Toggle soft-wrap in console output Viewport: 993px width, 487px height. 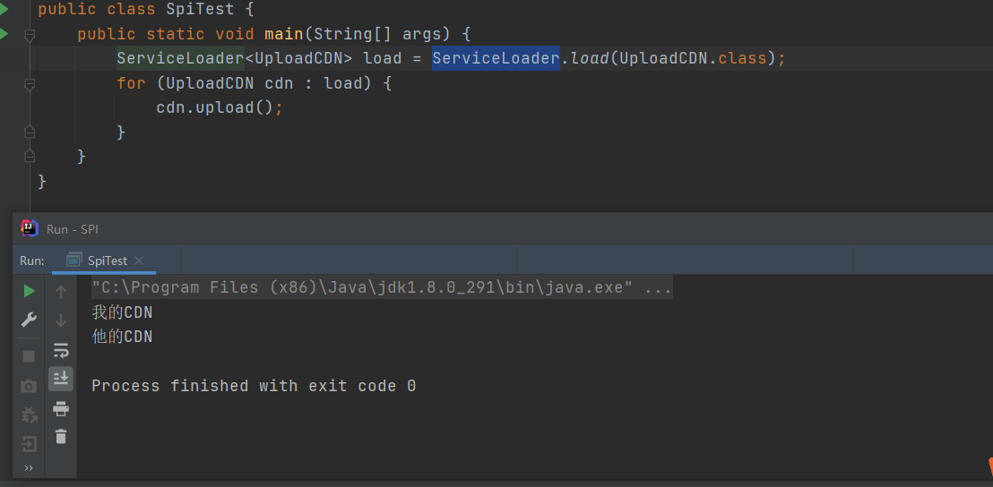pyautogui.click(x=61, y=350)
